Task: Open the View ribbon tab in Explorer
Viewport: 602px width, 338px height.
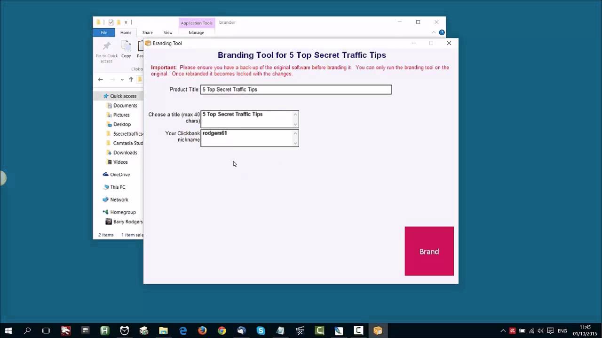Action: click(x=168, y=32)
